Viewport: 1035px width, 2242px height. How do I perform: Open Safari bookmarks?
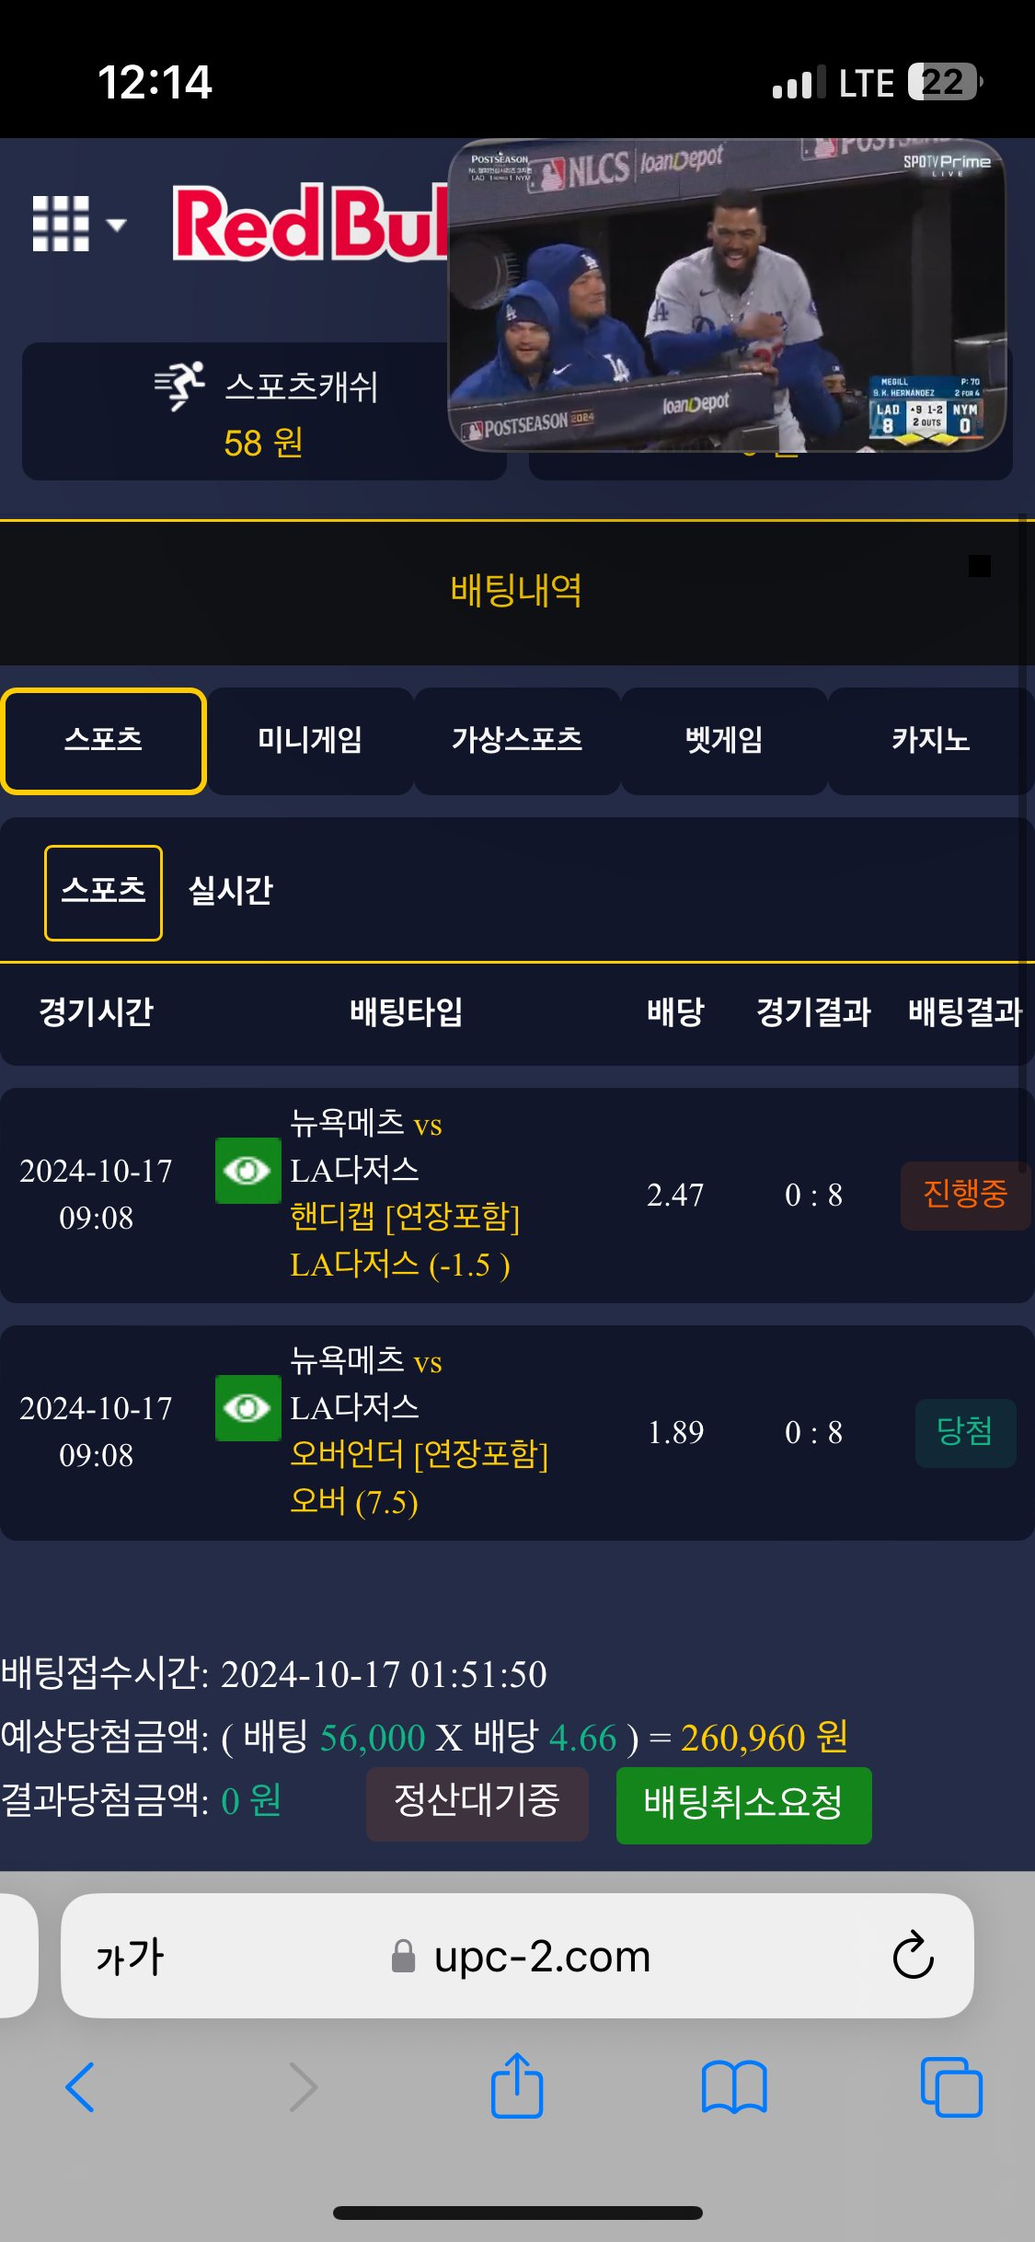tap(733, 2086)
